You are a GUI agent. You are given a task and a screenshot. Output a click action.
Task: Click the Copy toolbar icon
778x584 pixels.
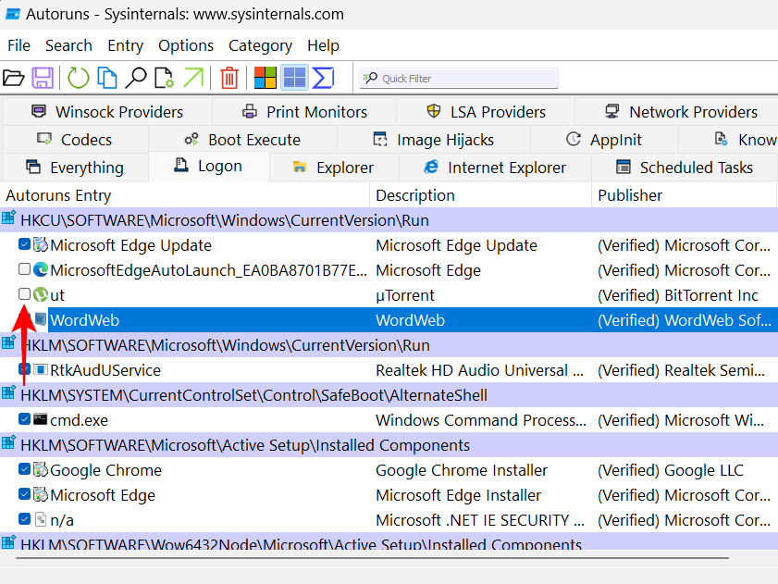(107, 78)
